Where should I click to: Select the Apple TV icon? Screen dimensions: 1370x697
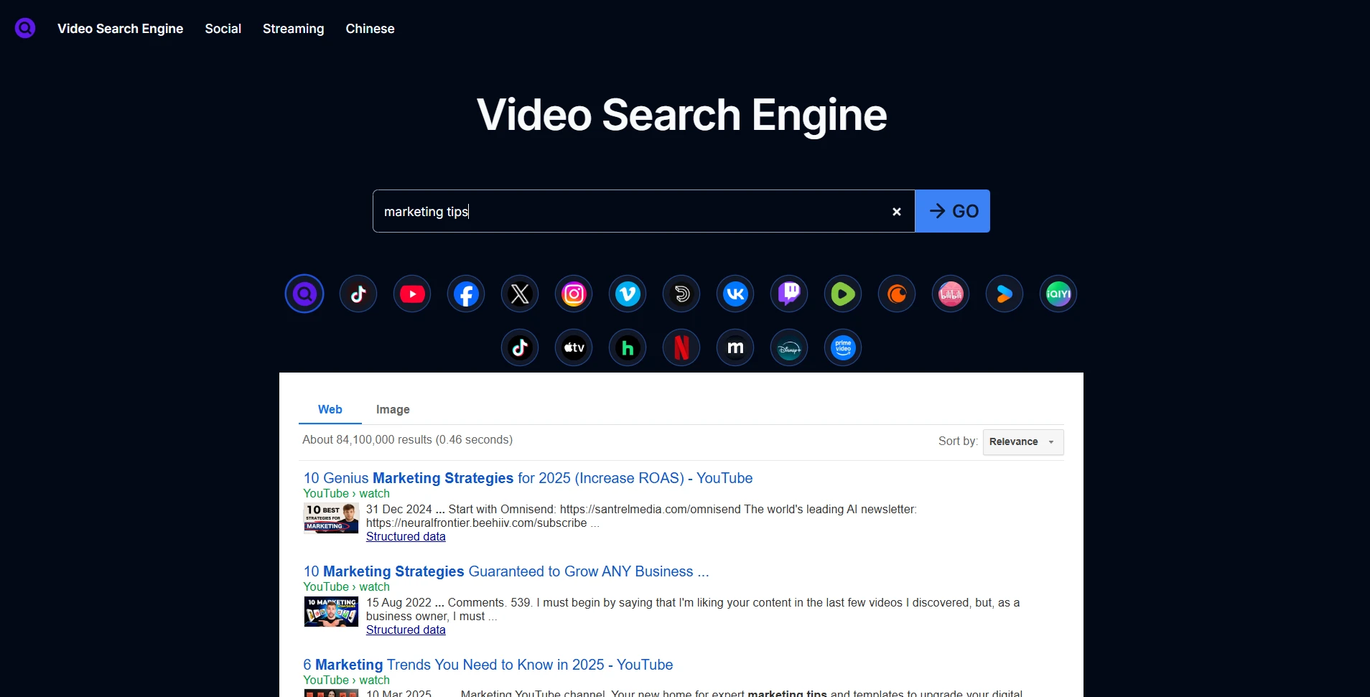tap(574, 347)
